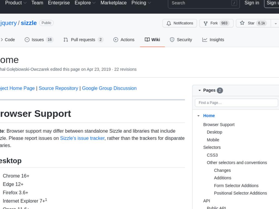
Task: Jump to Additions in sidebar
Action: point(223,178)
